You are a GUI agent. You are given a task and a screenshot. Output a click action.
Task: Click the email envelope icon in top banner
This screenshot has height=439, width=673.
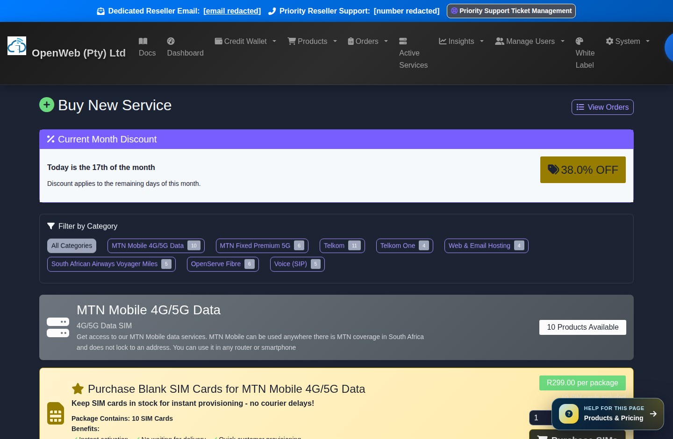(x=100, y=11)
